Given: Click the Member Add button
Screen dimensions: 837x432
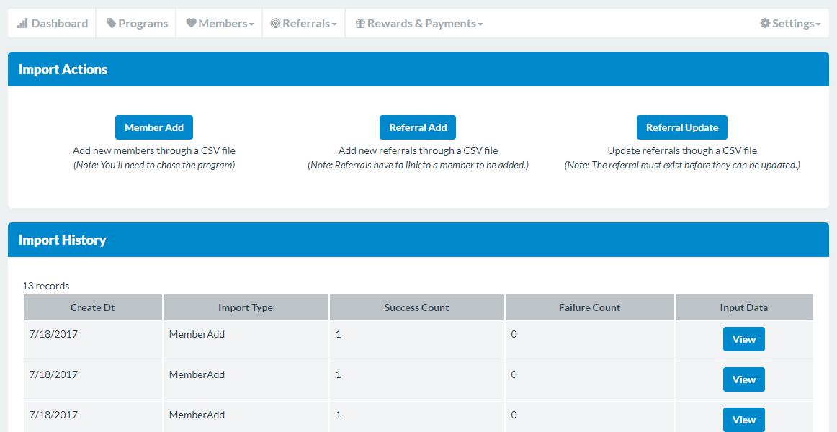Looking at the screenshot, I should click(x=154, y=127).
